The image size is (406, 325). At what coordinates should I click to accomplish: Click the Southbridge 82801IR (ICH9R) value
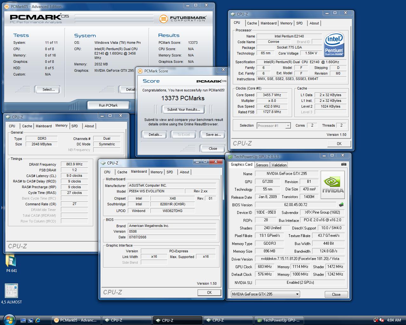tap(173, 204)
